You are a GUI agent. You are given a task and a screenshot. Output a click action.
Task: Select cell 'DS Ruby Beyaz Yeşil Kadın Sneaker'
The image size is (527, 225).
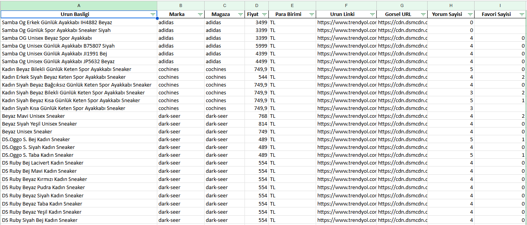(79, 212)
